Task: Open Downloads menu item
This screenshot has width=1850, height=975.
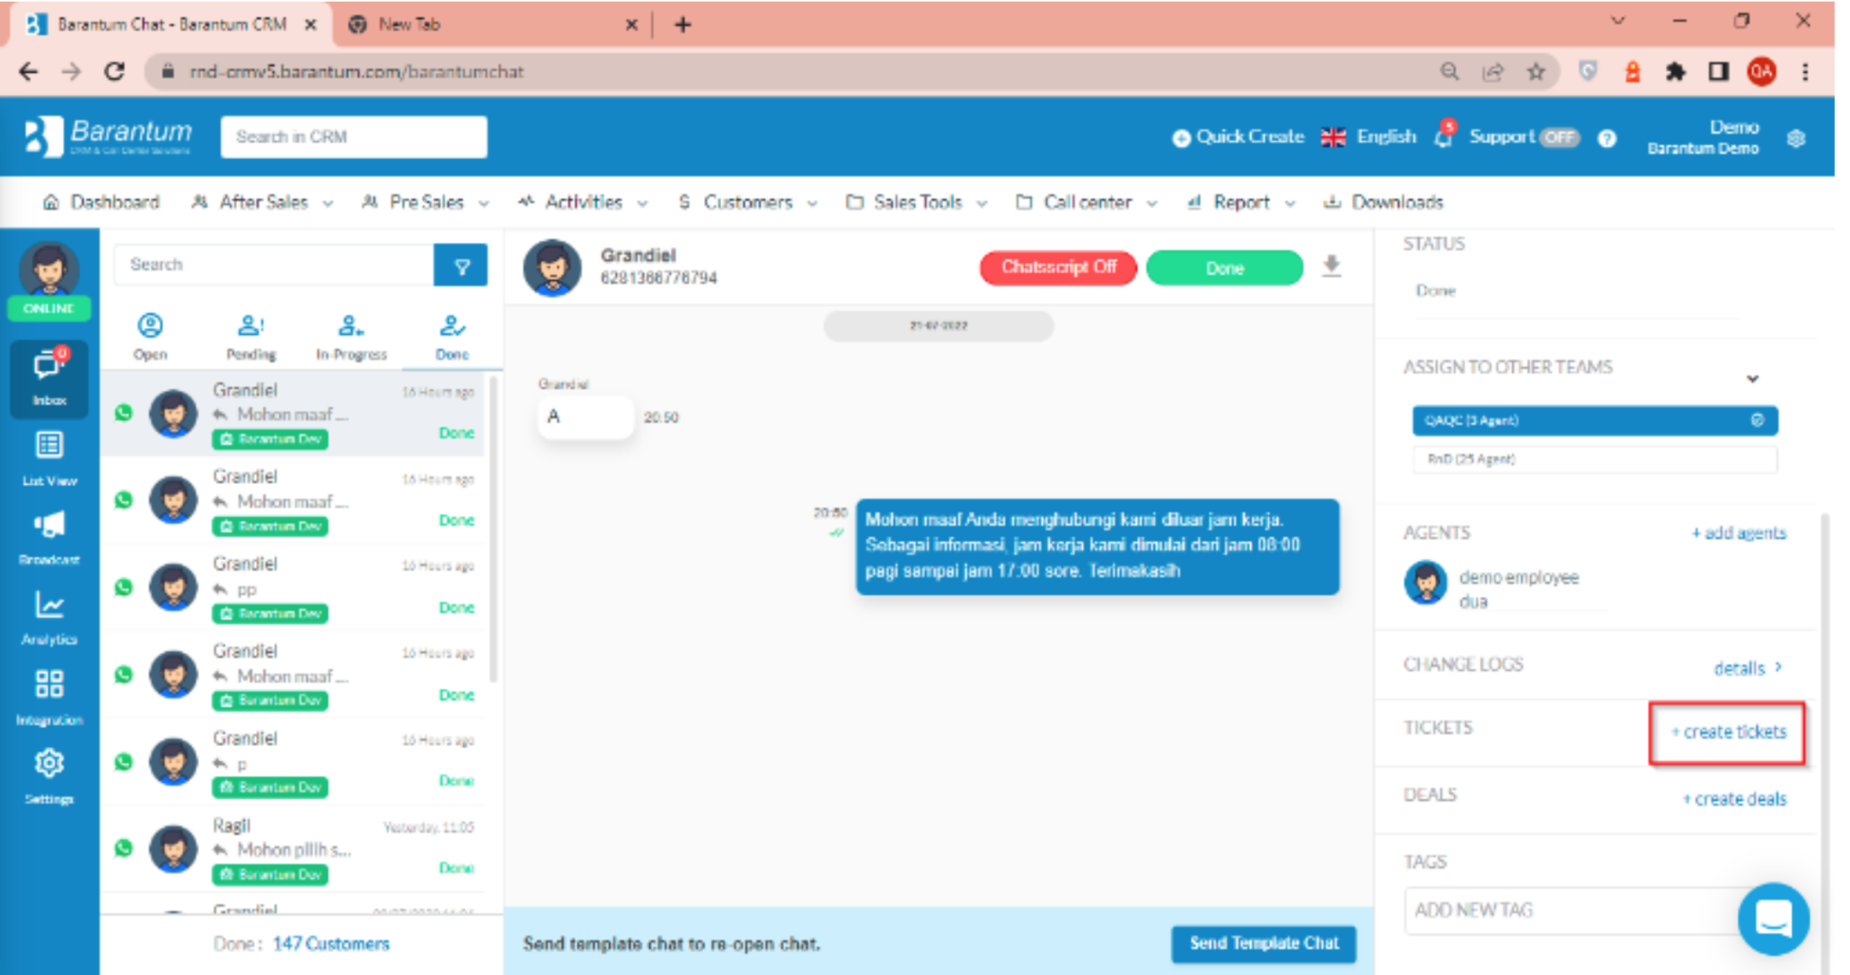Action: point(1383,202)
